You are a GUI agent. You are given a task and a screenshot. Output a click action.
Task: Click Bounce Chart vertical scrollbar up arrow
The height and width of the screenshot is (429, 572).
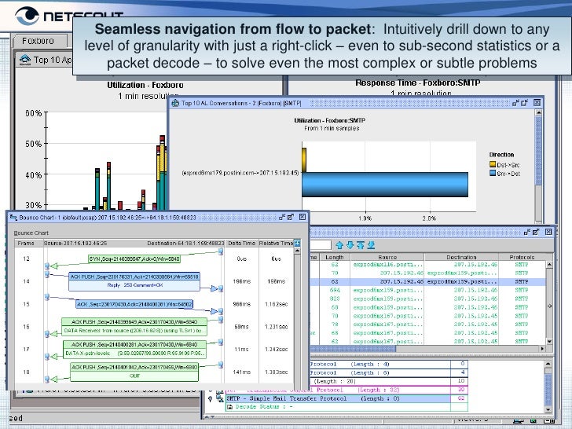tap(297, 251)
